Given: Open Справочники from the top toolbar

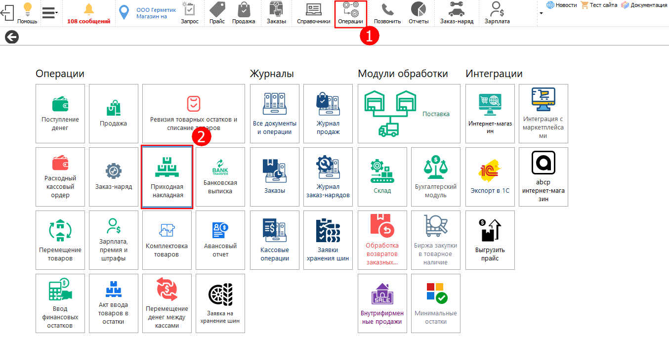Looking at the screenshot, I should click(x=313, y=13).
